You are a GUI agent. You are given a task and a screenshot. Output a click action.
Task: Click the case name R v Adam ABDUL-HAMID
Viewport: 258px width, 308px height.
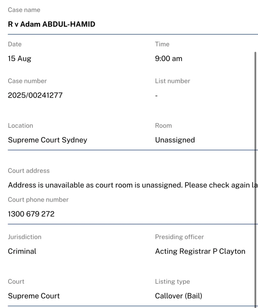51,24
